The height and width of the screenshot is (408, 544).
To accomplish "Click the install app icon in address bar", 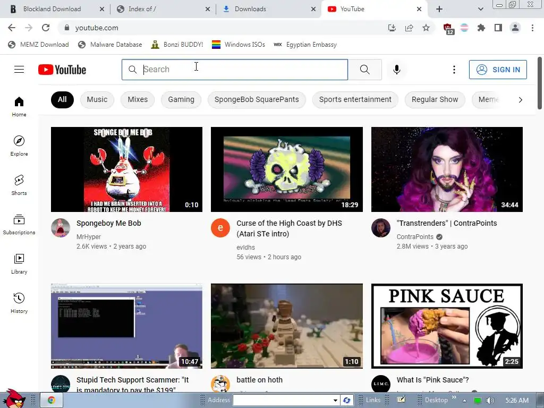I will tap(392, 28).
